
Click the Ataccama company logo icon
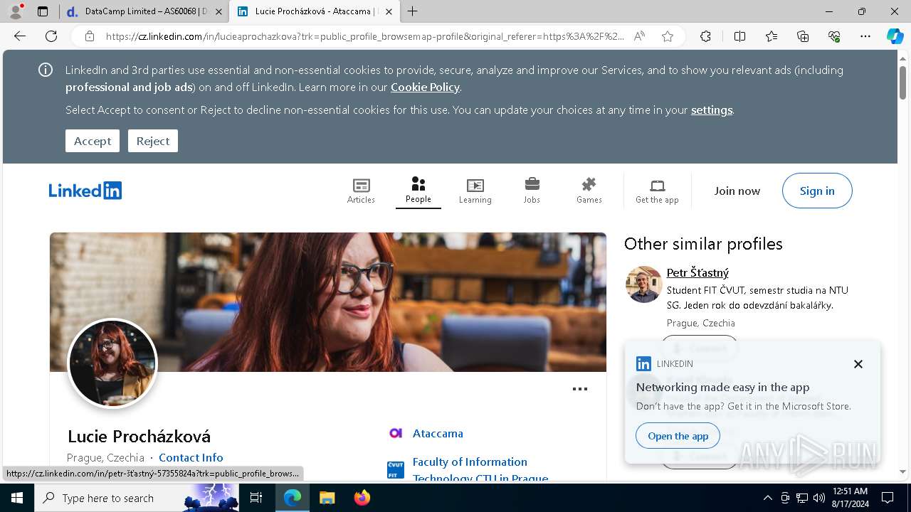click(396, 433)
